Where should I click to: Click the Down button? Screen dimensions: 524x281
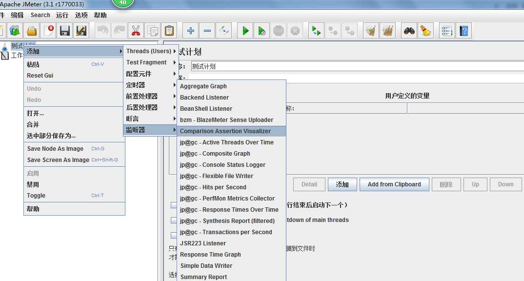pyautogui.click(x=505, y=184)
